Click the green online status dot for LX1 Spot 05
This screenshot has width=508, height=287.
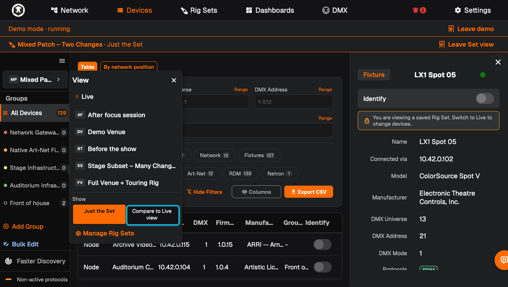483,75
